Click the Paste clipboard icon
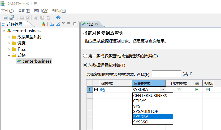 48,17
